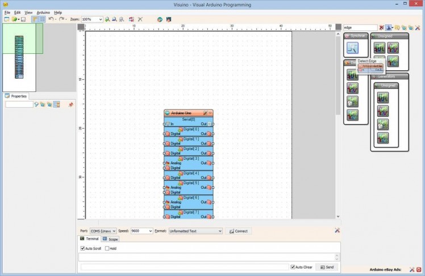425x276 pixels.
Task: Click the Zoom In magnifier icon
Action: pos(107,19)
